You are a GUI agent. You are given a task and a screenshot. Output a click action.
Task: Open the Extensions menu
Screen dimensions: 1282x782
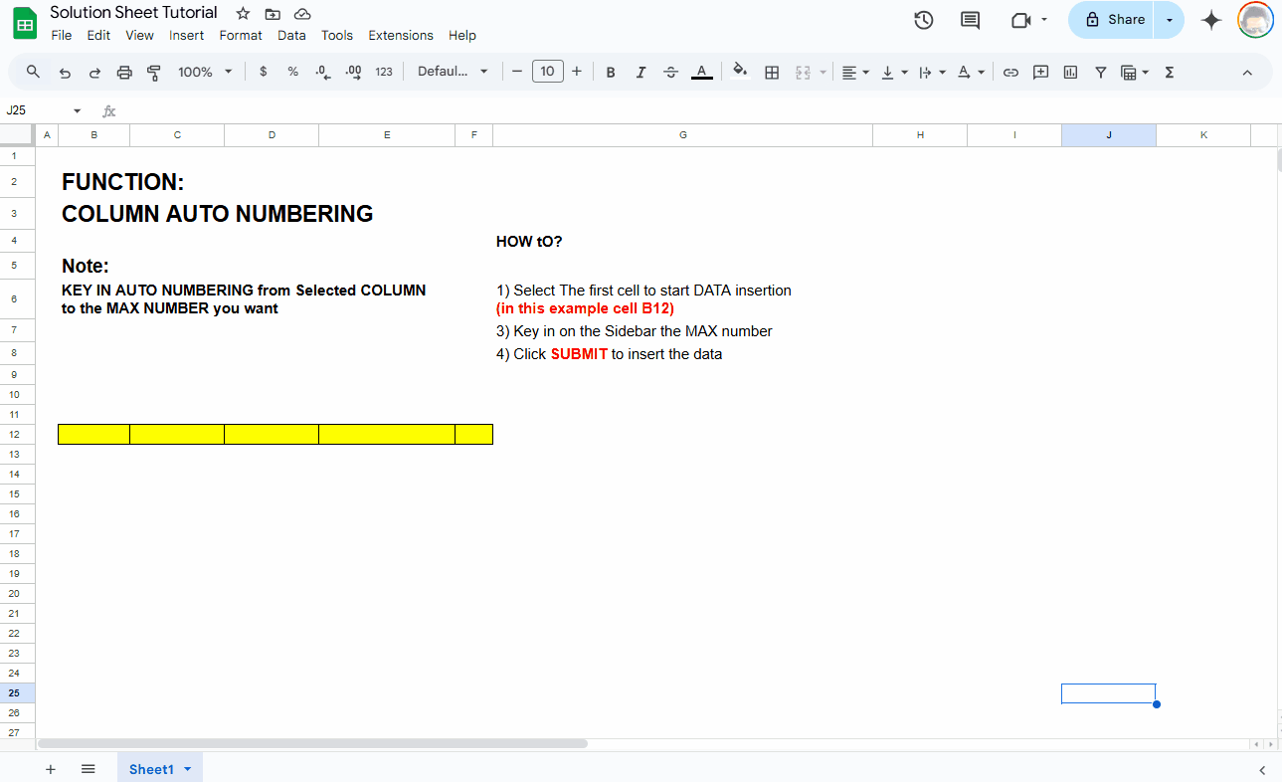[x=401, y=35]
